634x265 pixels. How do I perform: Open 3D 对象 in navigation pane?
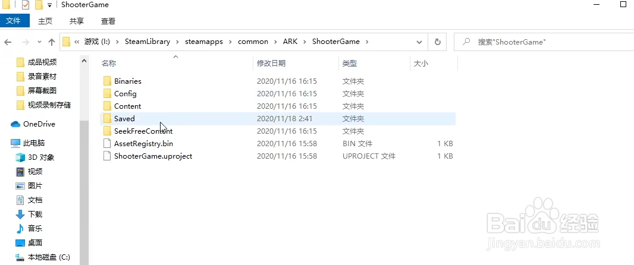tap(41, 157)
